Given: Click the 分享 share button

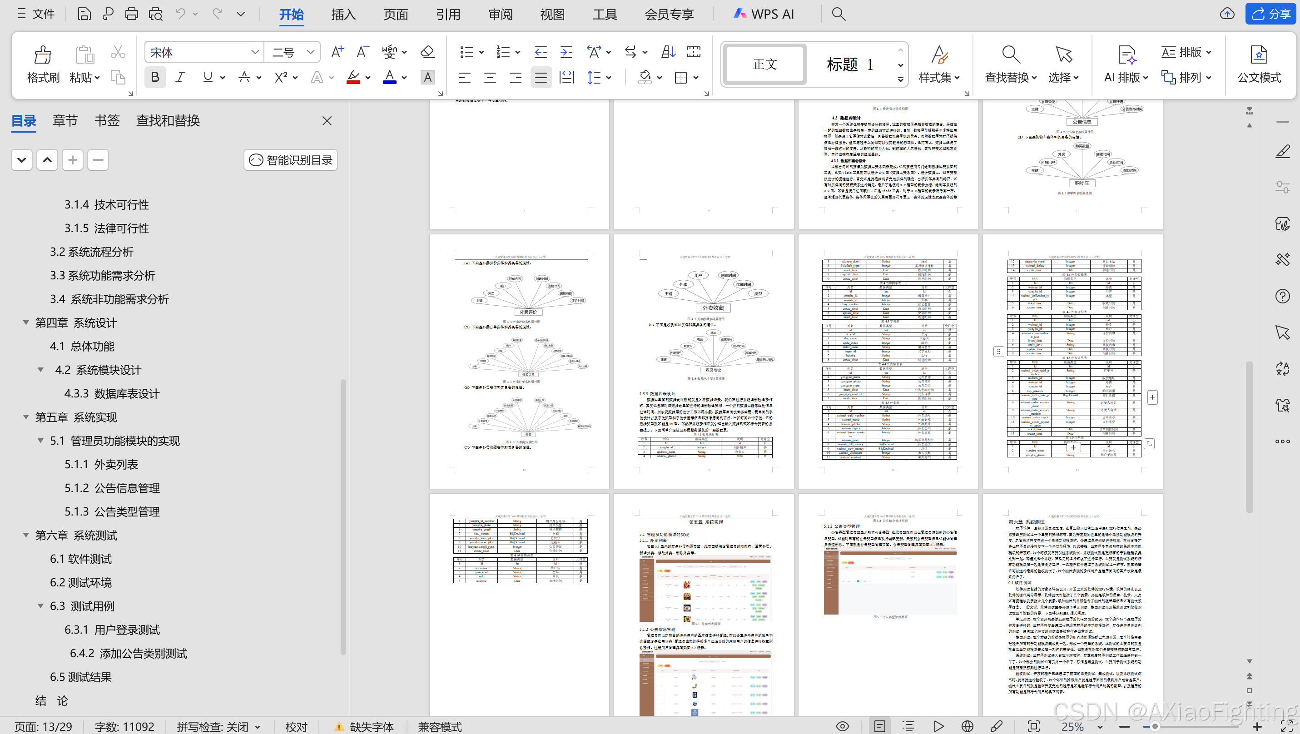Looking at the screenshot, I should 1271,14.
